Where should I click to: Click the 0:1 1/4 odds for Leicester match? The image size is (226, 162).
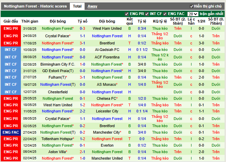(142, 111)
